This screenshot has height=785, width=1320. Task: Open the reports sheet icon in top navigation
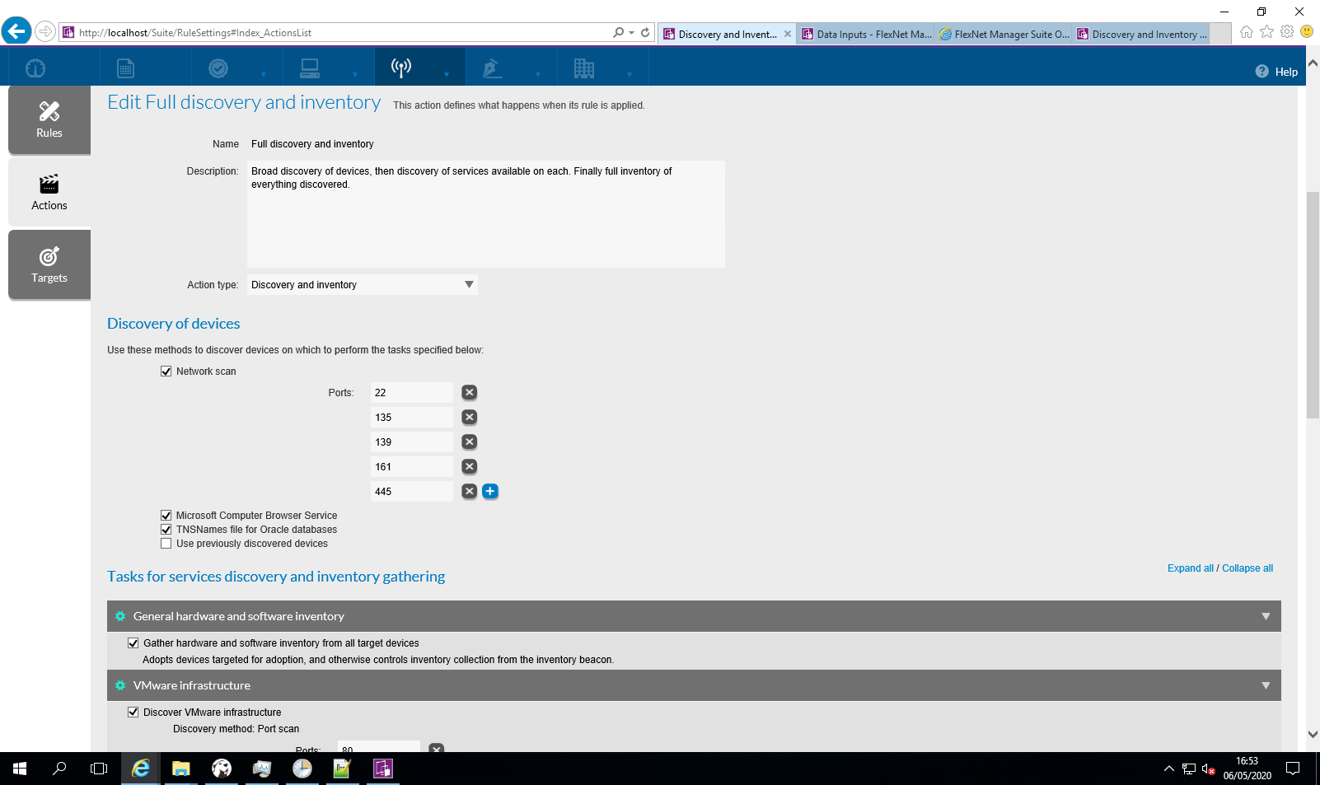(x=125, y=68)
